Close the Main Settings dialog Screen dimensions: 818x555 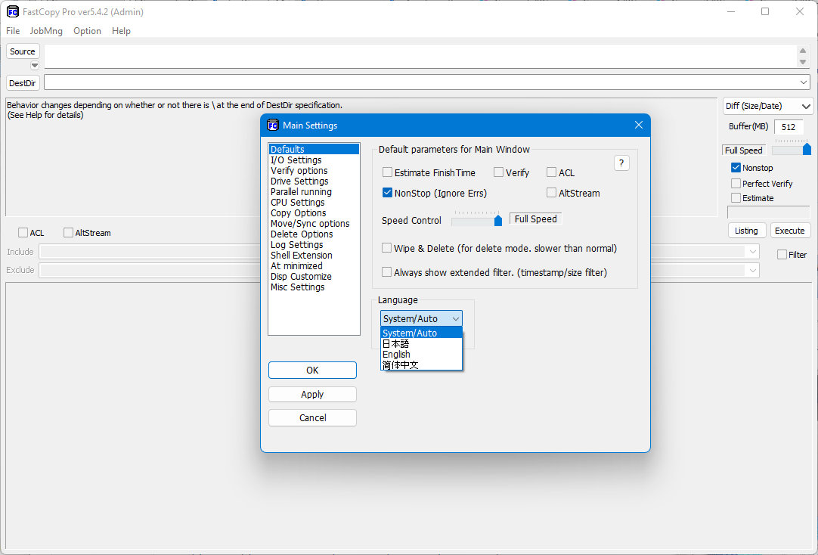click(x=639, y=126)
